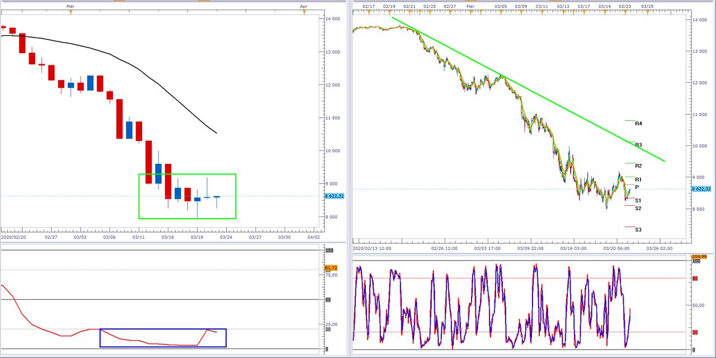Select the 03/16 date axis label
716x358 pixels.
(x=167, y=237)
